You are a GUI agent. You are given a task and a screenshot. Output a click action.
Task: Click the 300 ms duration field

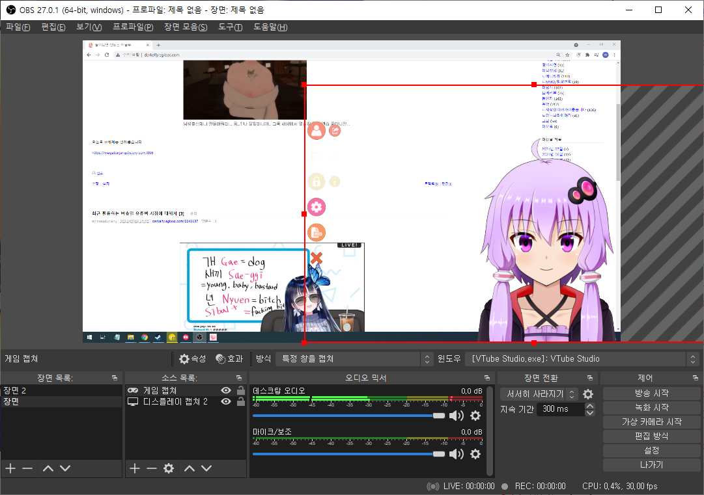point(562,409)
